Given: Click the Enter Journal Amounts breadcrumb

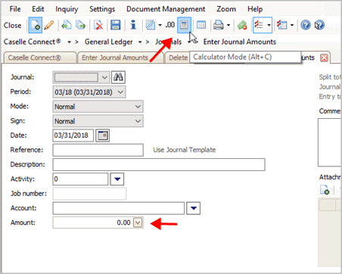Looking at the screenshot, I should (x=240, y=42).
